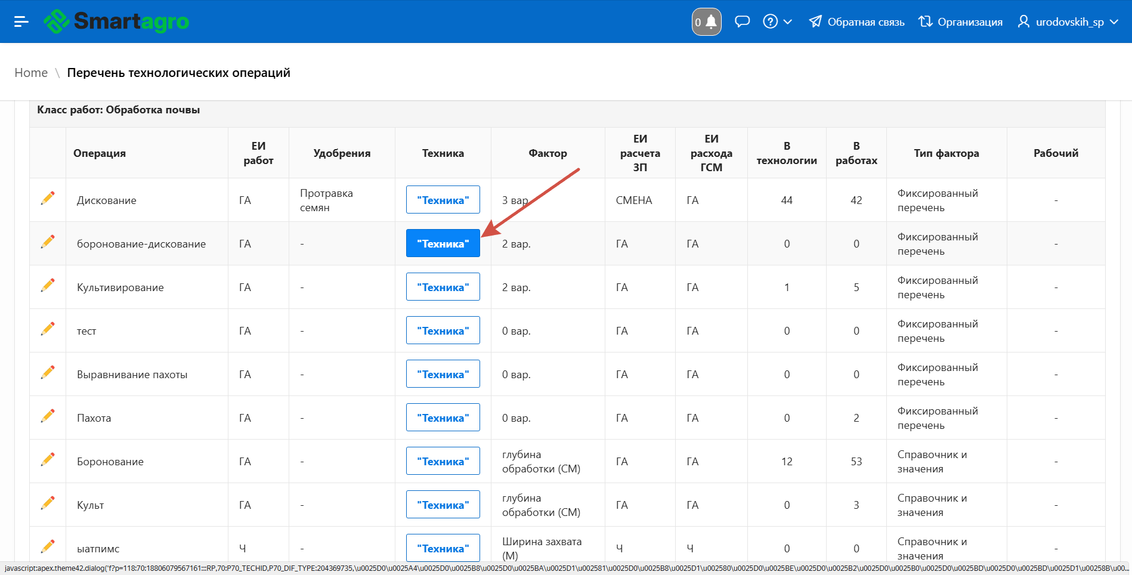Edit the боронование-дискование row pencil
Image resolution: width=1132 pixels, height=575 pixels.
[x=48, y=242]
